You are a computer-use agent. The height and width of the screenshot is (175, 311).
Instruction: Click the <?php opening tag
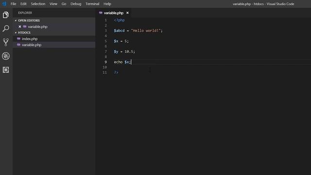coord(119,20)
